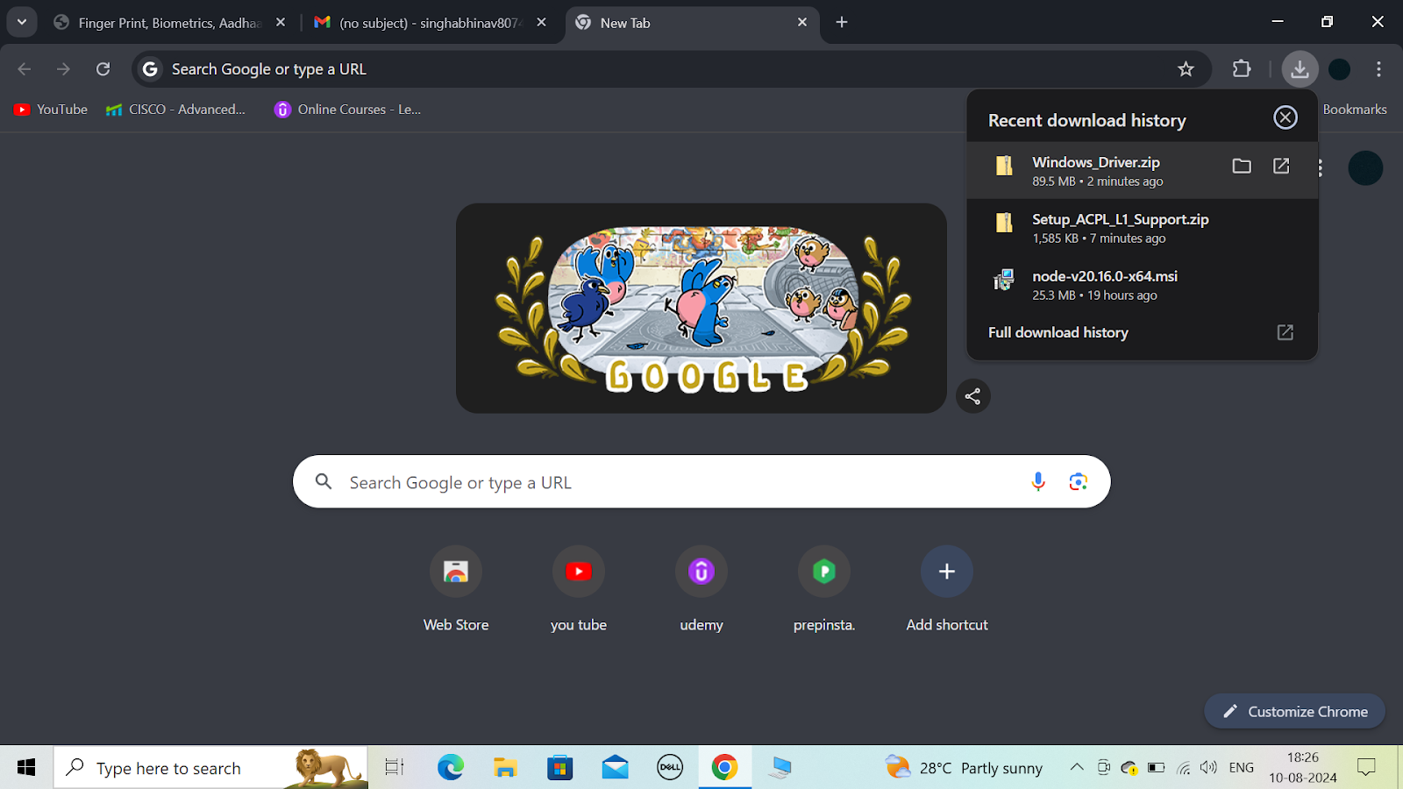Close the Recent download history popup
This screenshot has width=1403, height=789.
tap(1285, 117)
